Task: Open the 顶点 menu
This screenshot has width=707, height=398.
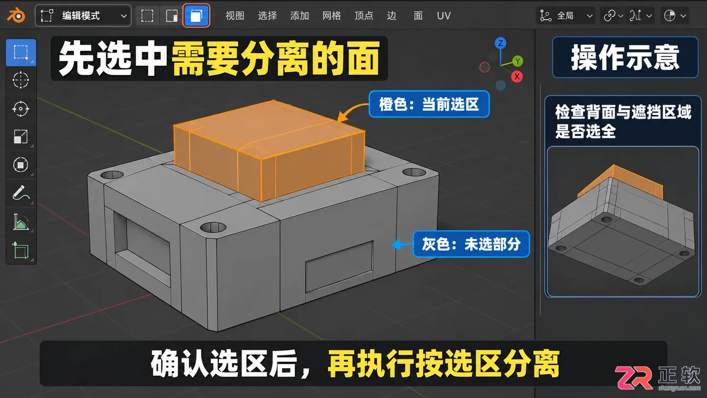Action: point(364,16)
